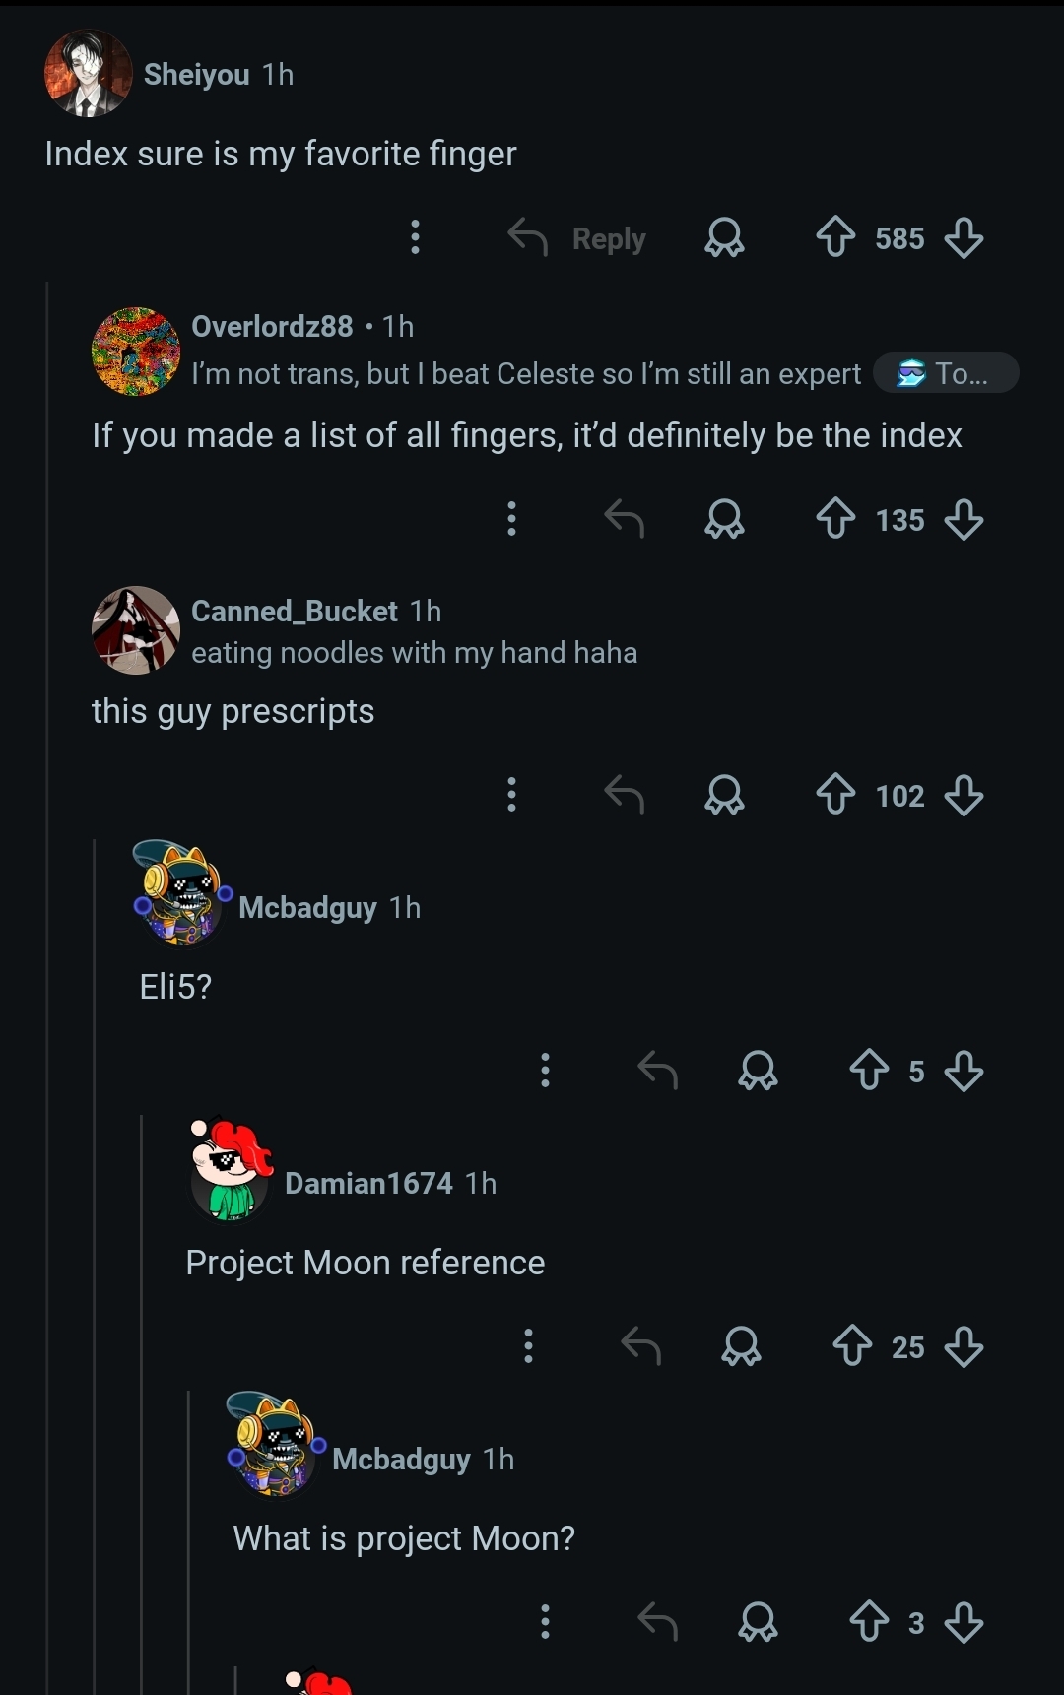
Task: Open Damian1674's username profile
Action: 368,1183
